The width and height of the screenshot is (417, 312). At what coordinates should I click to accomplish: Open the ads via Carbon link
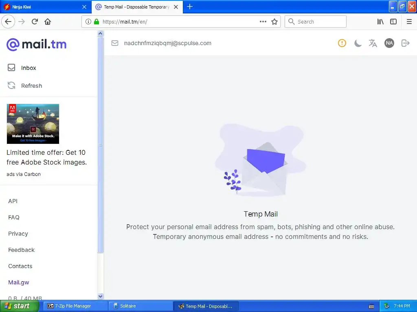pos(24,174)
